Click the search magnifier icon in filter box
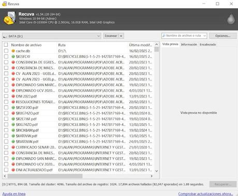 164,36
